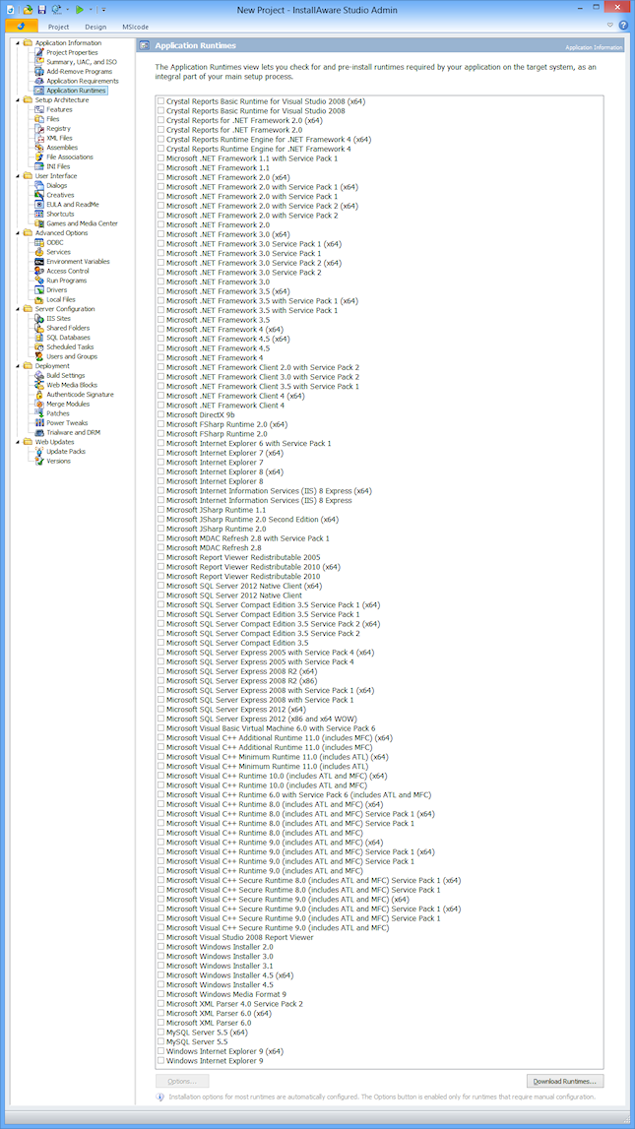Click the Add-Remove Programs icon
The image size is (635, 1129).
pyautogui.click(x=40, y=71)
